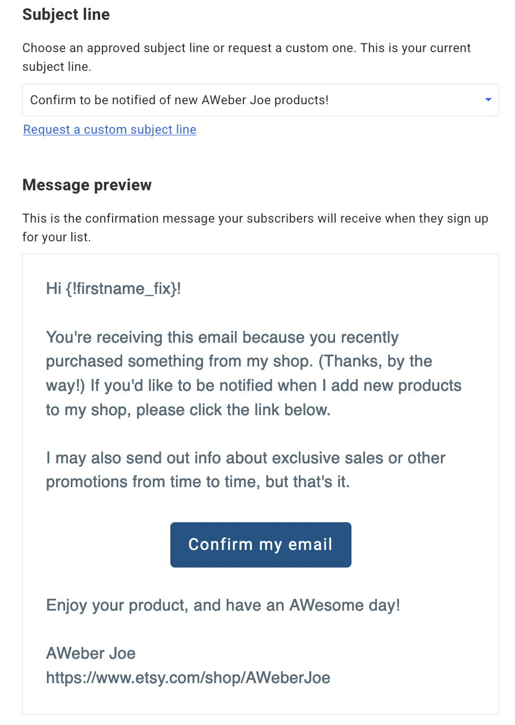Click the greeting line 'Hi {!firstname_fix}!'
This screenshot has width=515, height=725.
[x=113, y=288]
